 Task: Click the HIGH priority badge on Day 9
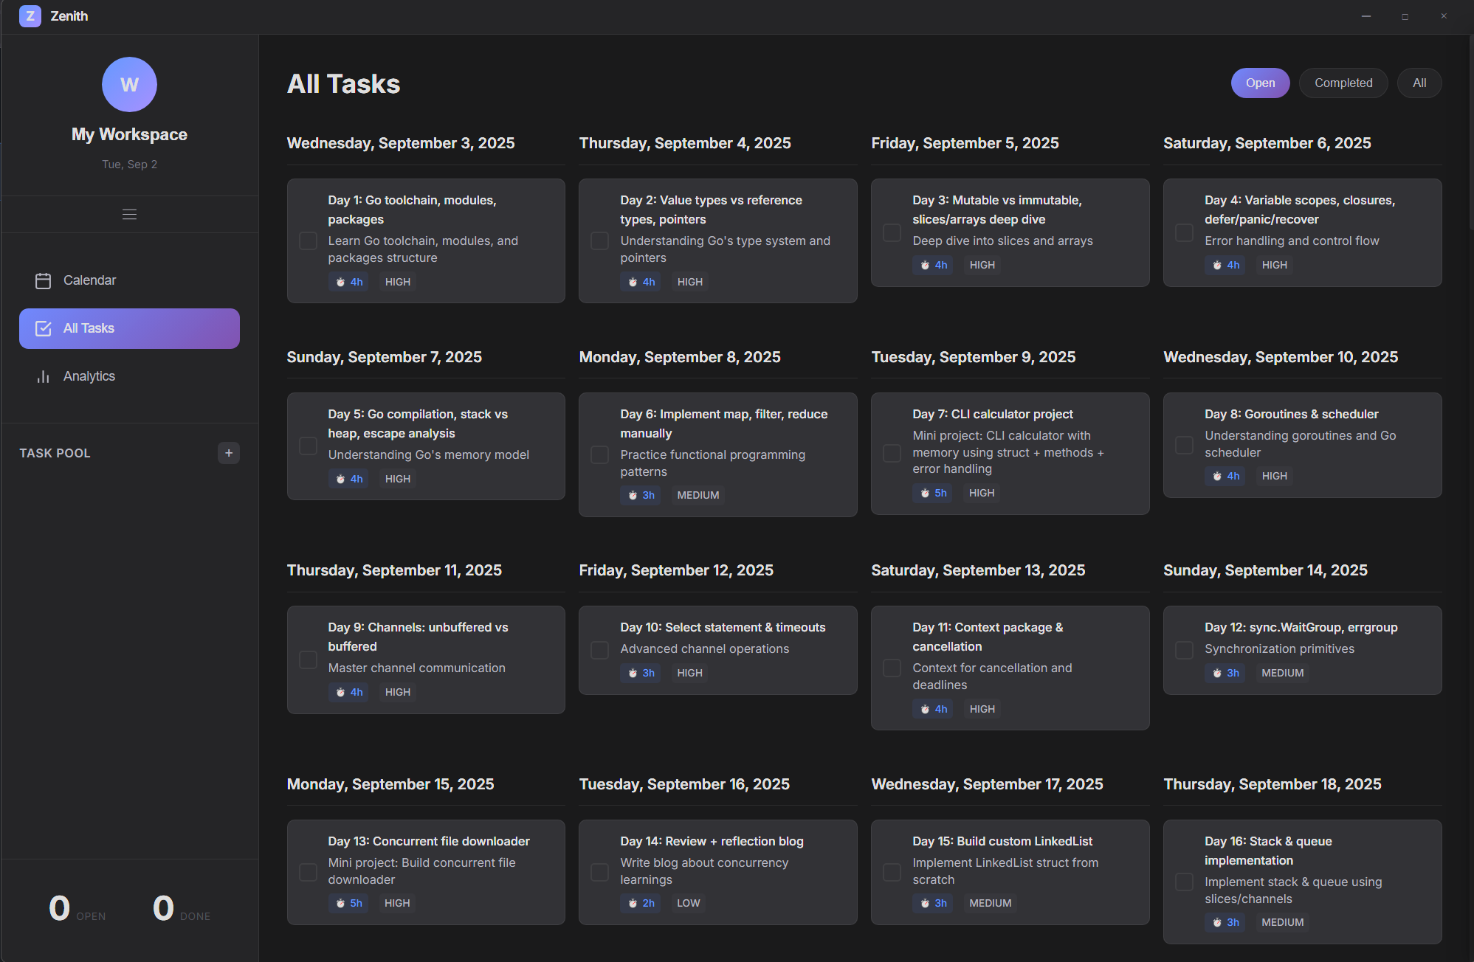[397, 692]
